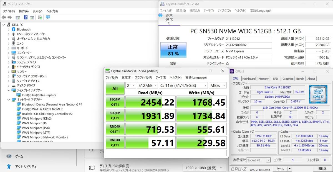333x172 pixels.
Task: Click the Back arrow in Device Manager toolbar
Action: [x=4, y=17]
